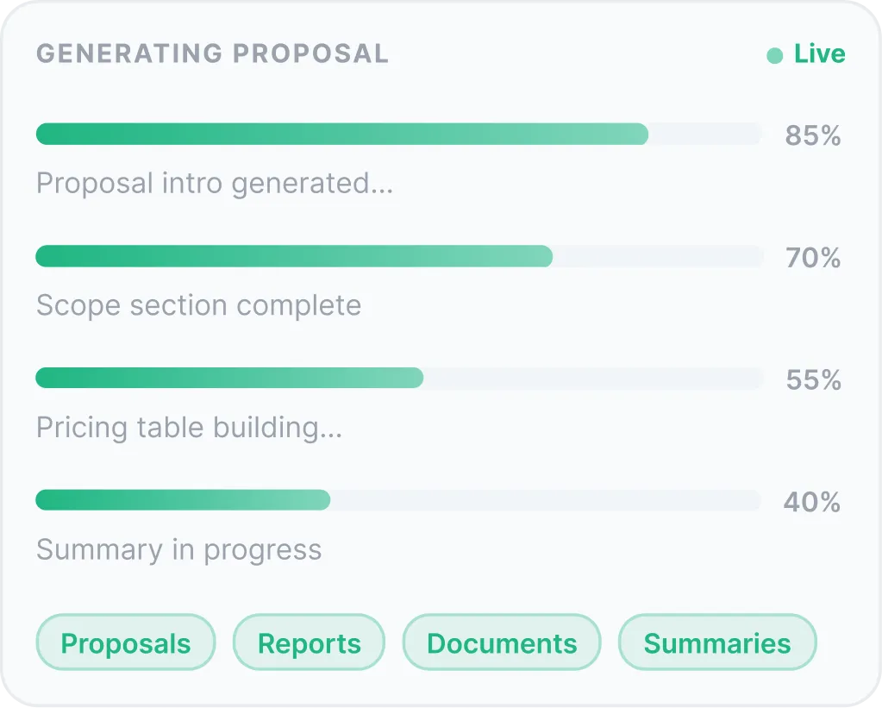The image size is (882, 708).
Task: Choose the Reports chip
Action: [309, 642]
